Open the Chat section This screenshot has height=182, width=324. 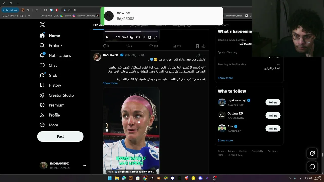[x=48, y=65]
